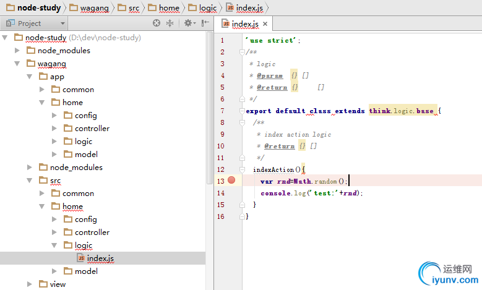Click the @return tag on line 5
The image size is (482, 290).
click(272, 87)
